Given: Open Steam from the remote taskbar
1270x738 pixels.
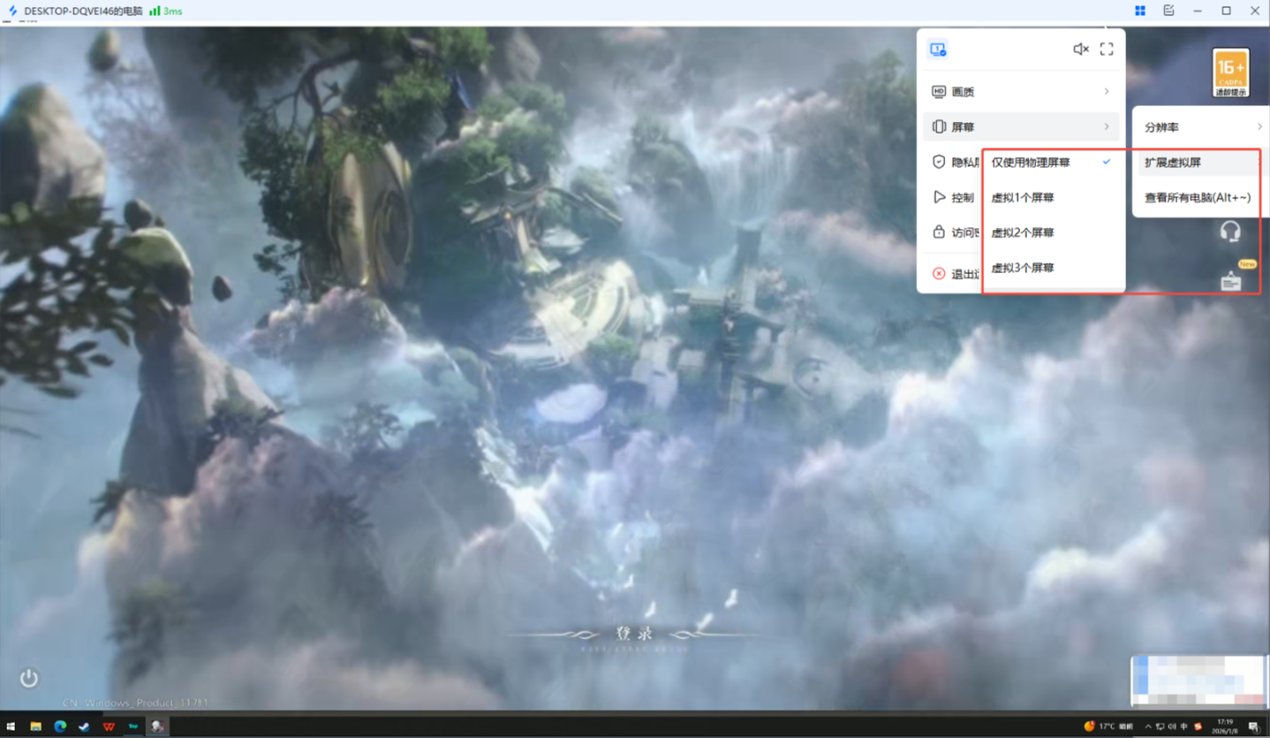Looking at the screenshot, I should coord(84,727).
